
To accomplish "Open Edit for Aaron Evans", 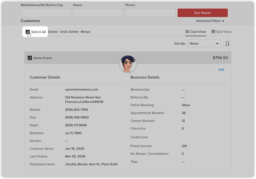I will pyautogui.click(x=221, y=69).
